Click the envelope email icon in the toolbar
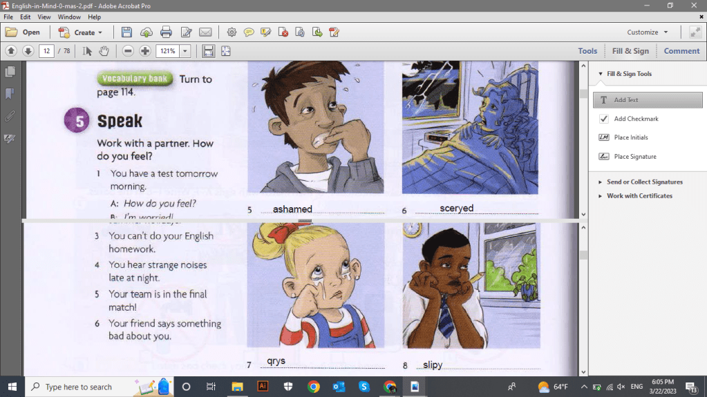This screenshot has height=397, width=707. click(x=205, y=32)
